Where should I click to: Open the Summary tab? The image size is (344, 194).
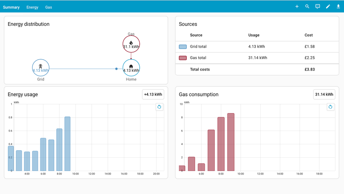click(x=11, y=7)
